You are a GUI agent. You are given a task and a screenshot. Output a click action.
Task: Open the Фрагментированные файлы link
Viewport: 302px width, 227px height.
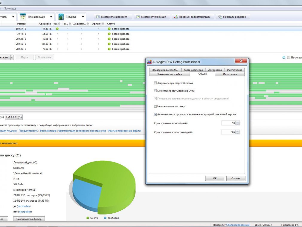click(124, 131)
